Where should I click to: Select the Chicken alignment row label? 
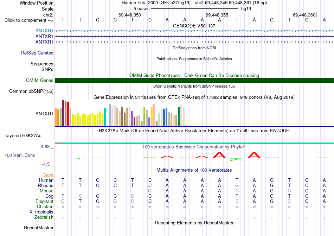[x=45, y=206]
